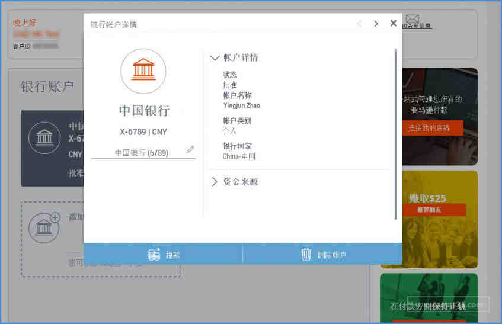This screenshot has height=324, width=502.
Task: Click the next arrow in dialog header
Action: click(x=376, y=24)
